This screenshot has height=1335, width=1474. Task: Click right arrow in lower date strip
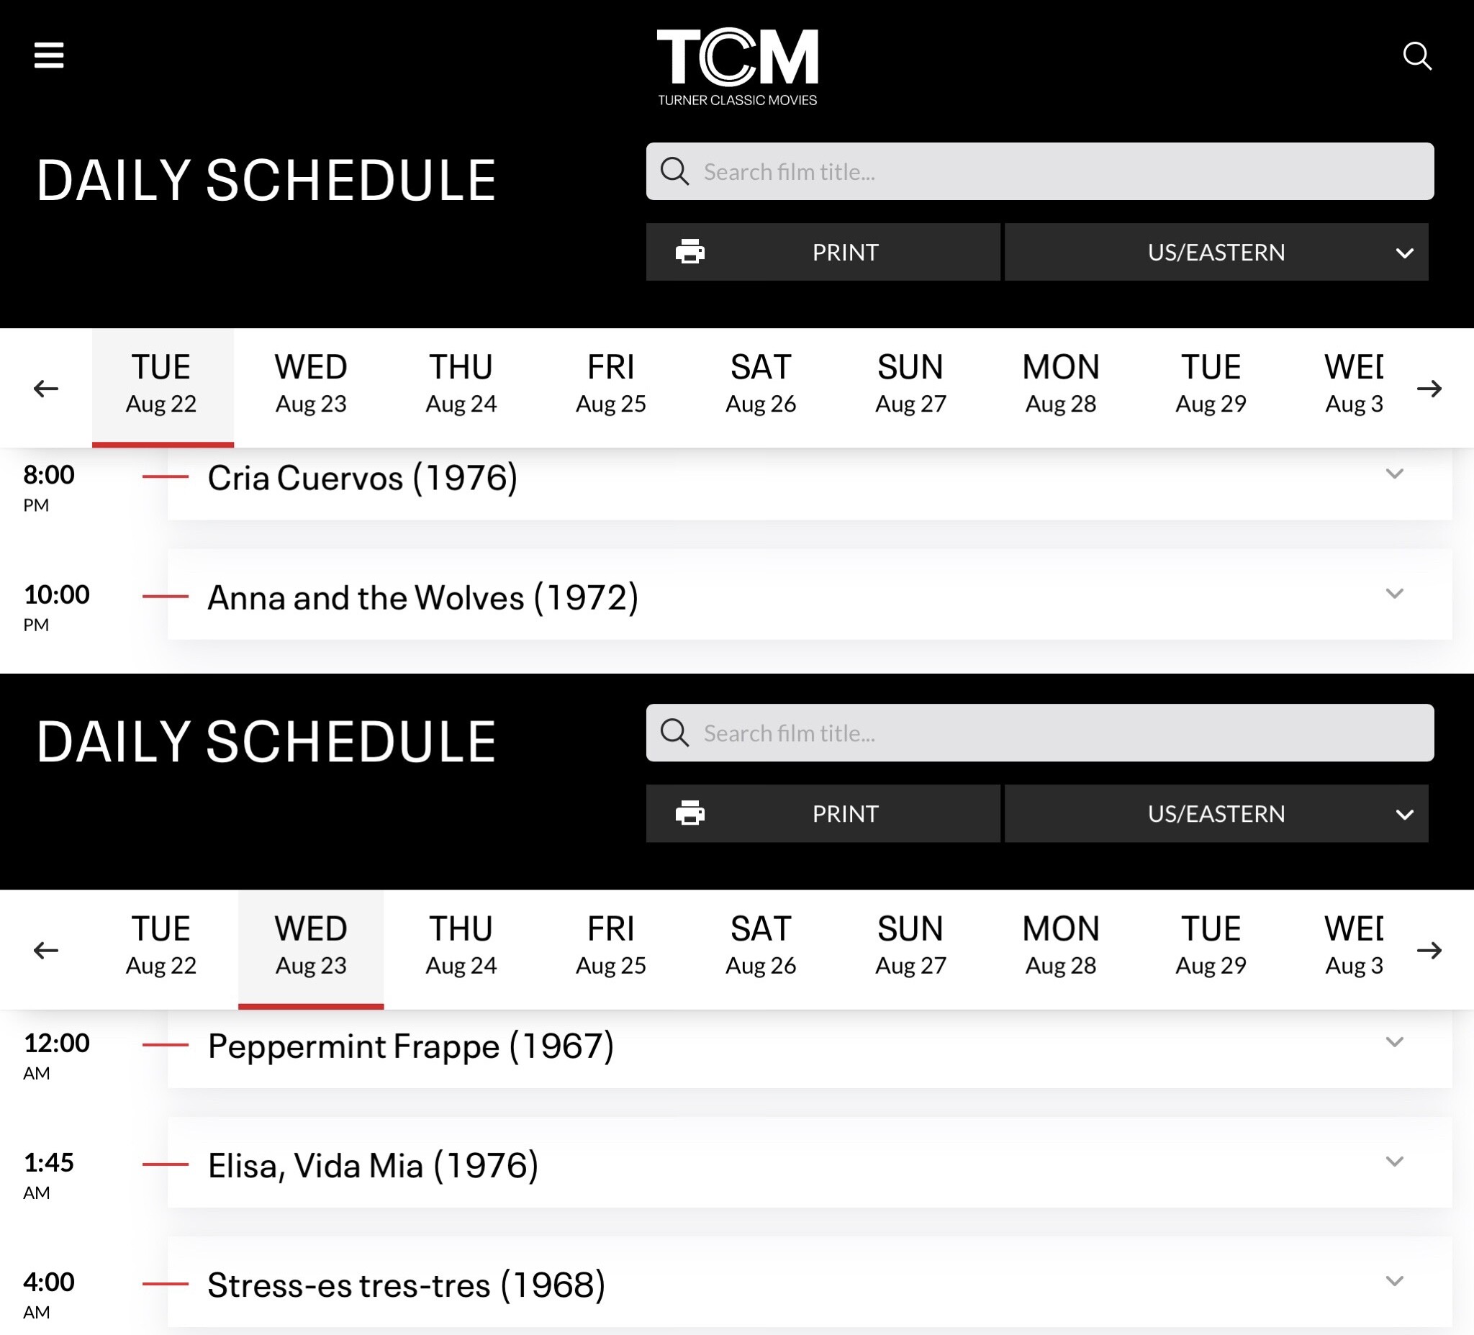(x=1429, y=950)
